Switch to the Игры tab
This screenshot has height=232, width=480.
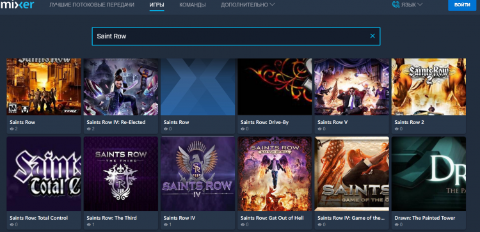click(157, 5)
